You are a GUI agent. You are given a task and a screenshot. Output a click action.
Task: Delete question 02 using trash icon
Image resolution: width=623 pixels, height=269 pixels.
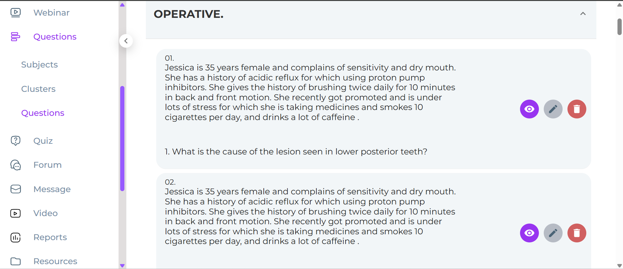[577, 233]
